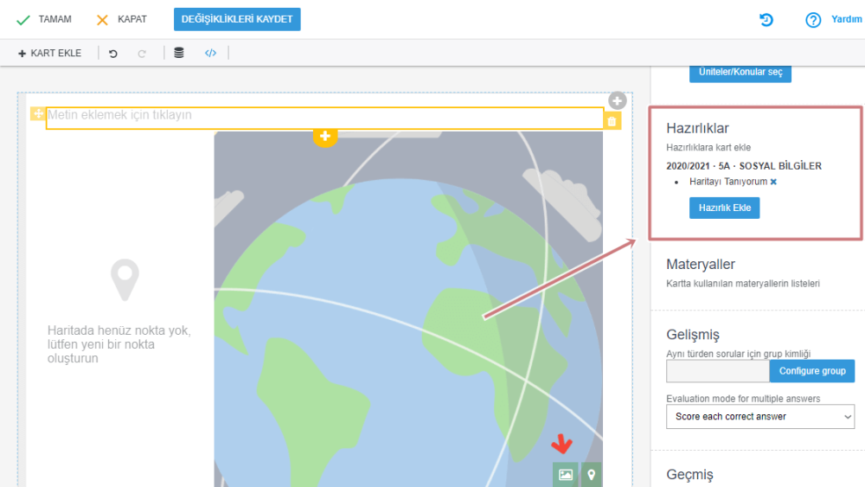
Task: Click the Materyaller section heading
Action: (x=701, y=264)
